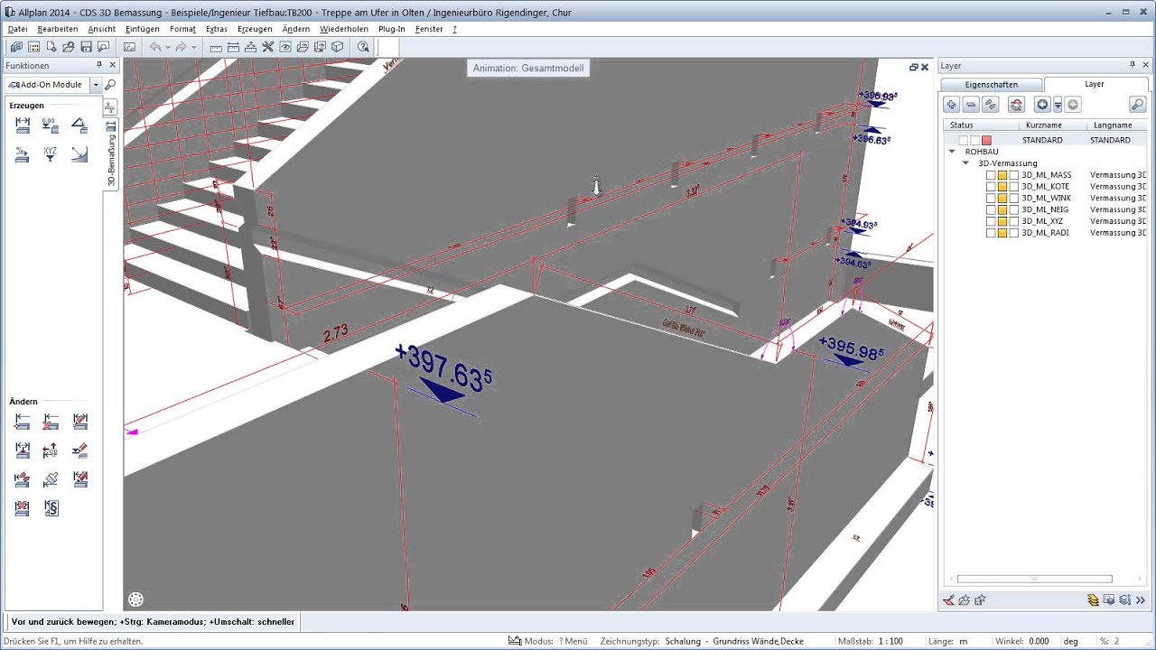Toggle the first checkbox of layer 3D_ML_MASS

point(991,175)
